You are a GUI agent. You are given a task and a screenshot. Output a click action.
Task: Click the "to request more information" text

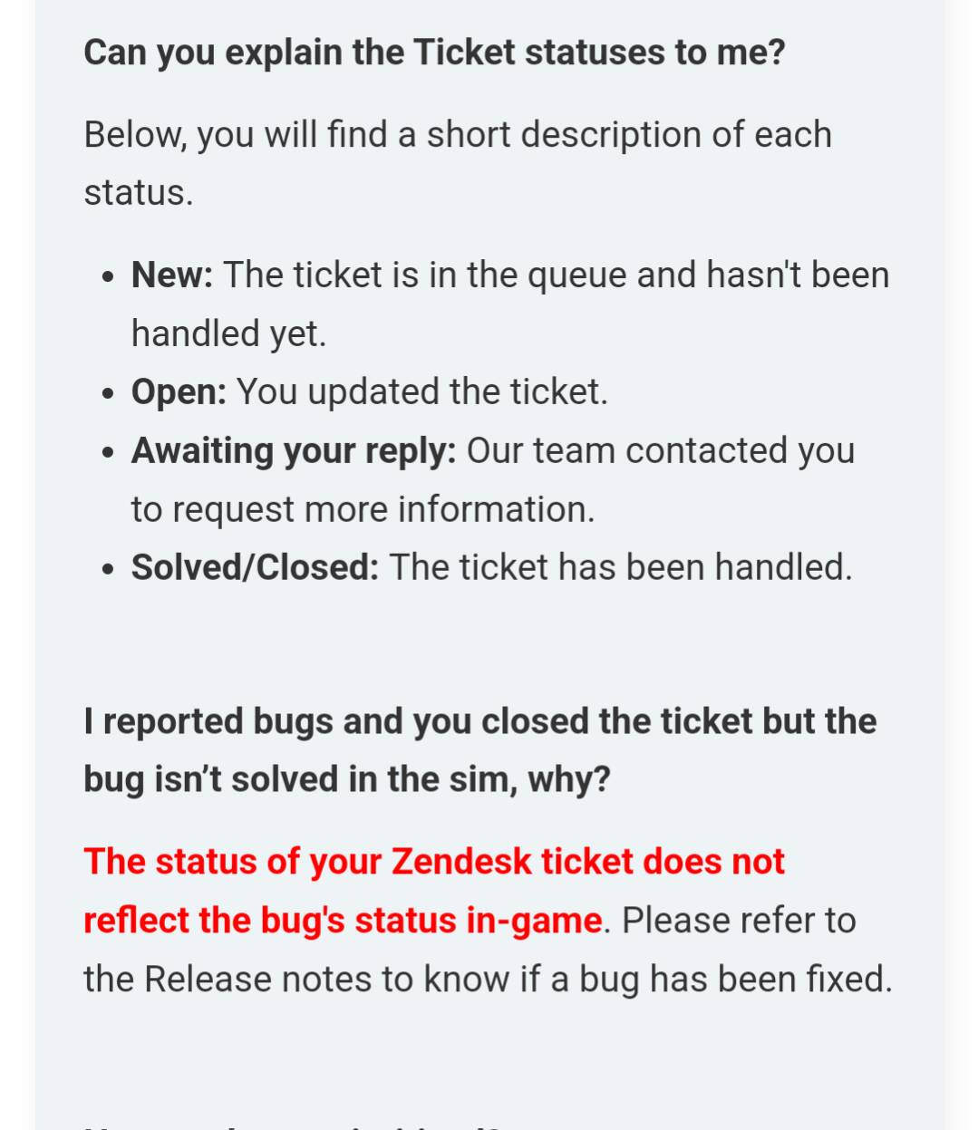(363, 509)
